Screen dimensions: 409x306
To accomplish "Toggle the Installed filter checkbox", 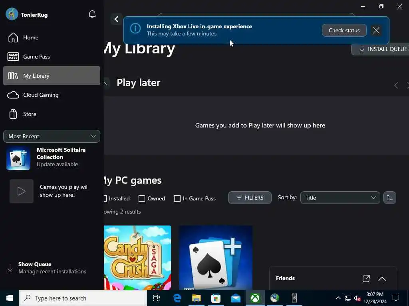I will [105, 198].
